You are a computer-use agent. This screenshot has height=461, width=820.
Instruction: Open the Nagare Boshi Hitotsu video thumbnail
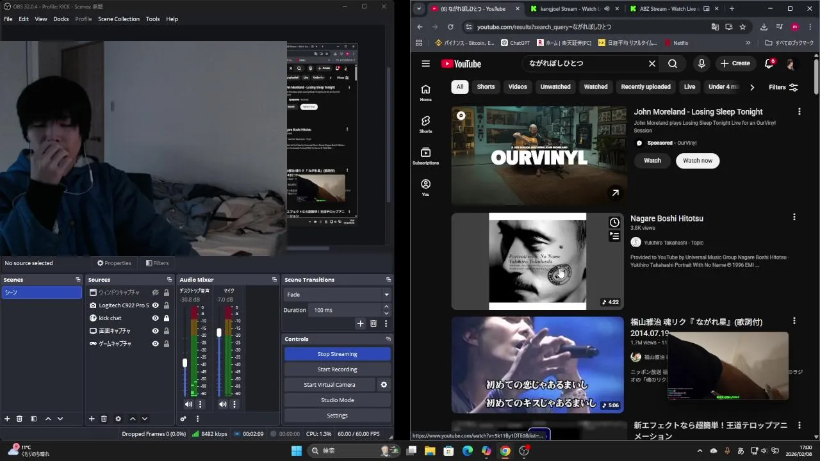(x=537, y=261)
